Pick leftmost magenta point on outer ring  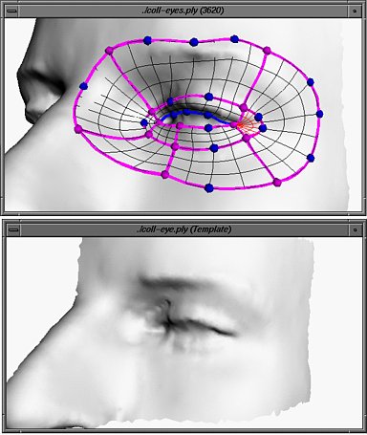[78, 129]
